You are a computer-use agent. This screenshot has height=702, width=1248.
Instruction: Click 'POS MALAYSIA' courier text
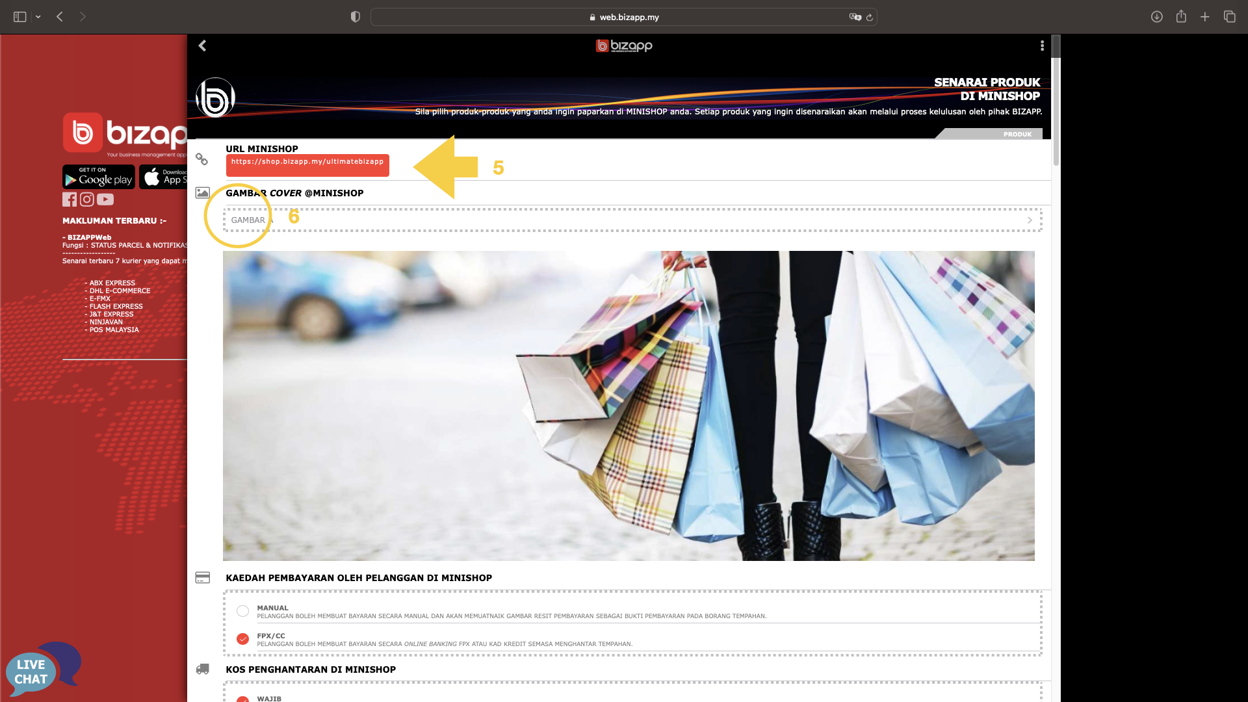tap(114, 330)
